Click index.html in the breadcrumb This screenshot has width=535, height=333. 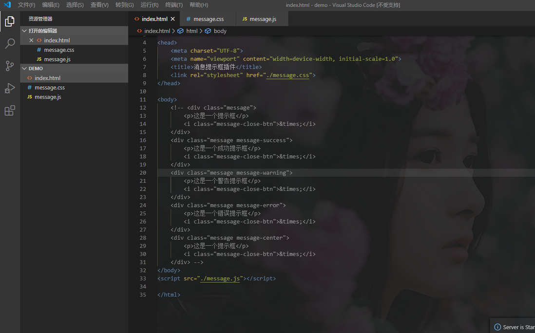[x=157, y=31]
